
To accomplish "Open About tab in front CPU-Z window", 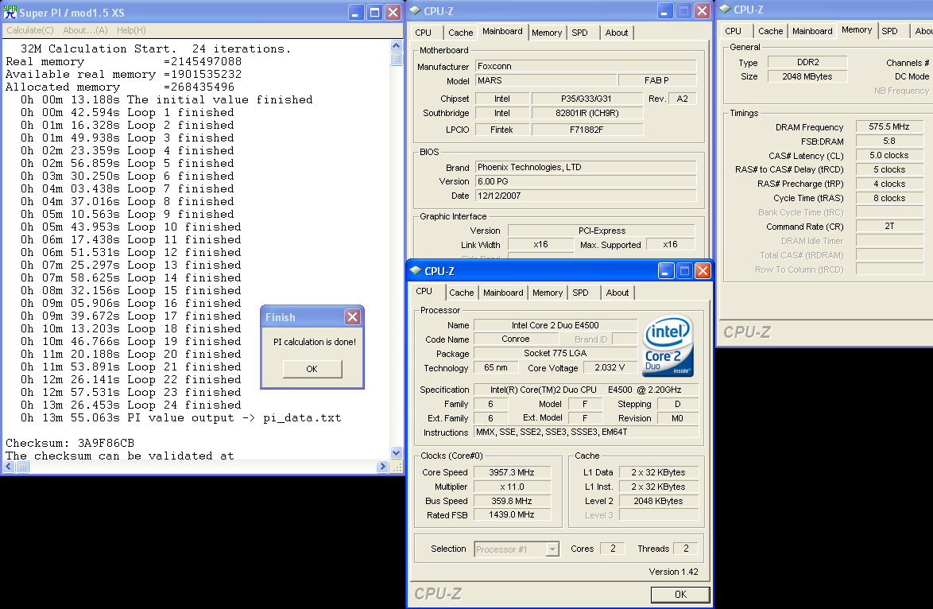I will (x=617, y=293).
